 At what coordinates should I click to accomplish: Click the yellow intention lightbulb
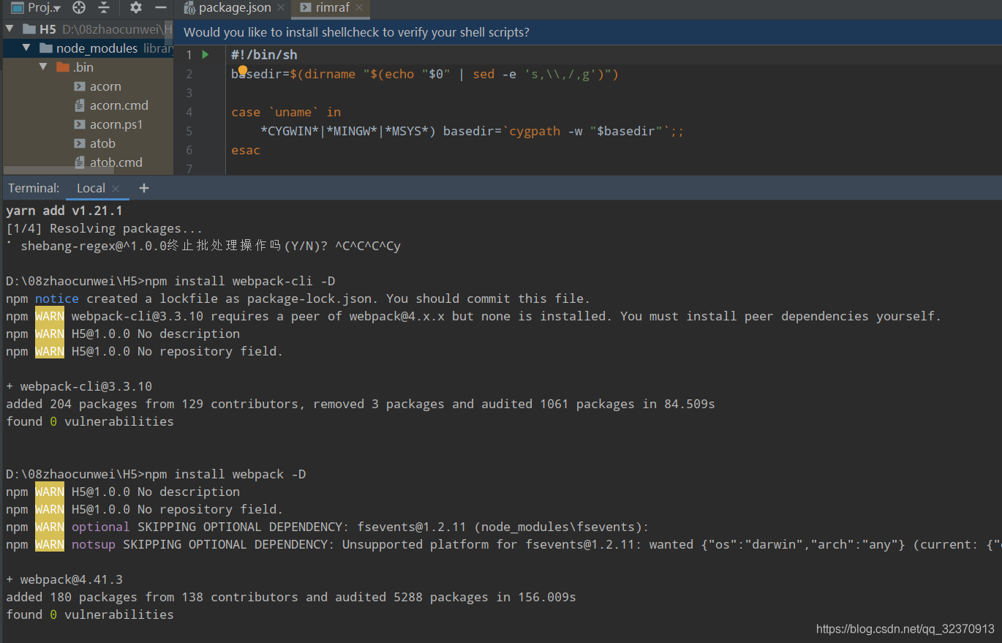(x=243, y=70)
